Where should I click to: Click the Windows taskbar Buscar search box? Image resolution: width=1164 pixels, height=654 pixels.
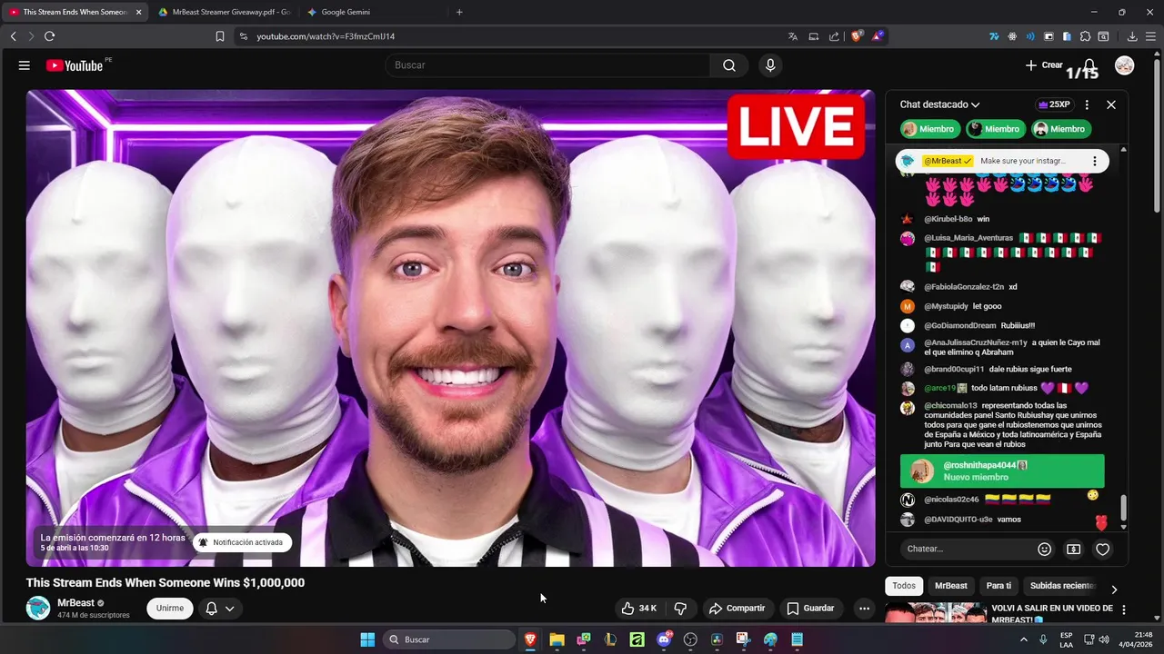tap(449, 639)
